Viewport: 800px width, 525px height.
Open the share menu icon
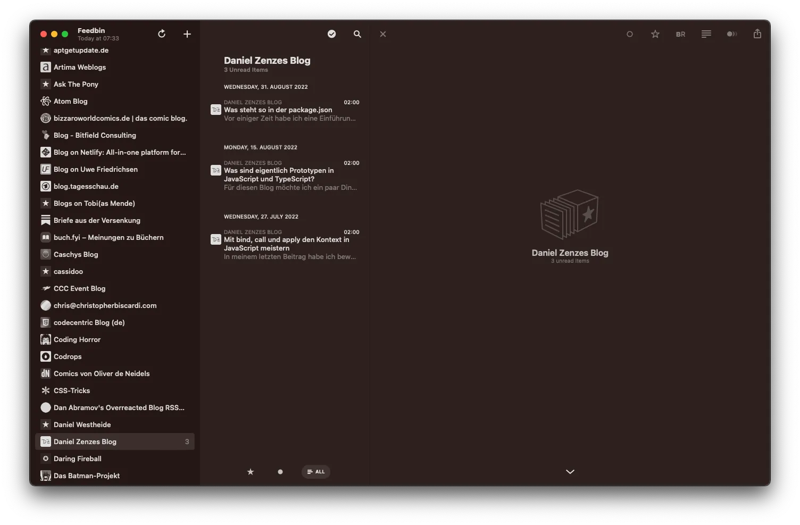coord(757,34)
